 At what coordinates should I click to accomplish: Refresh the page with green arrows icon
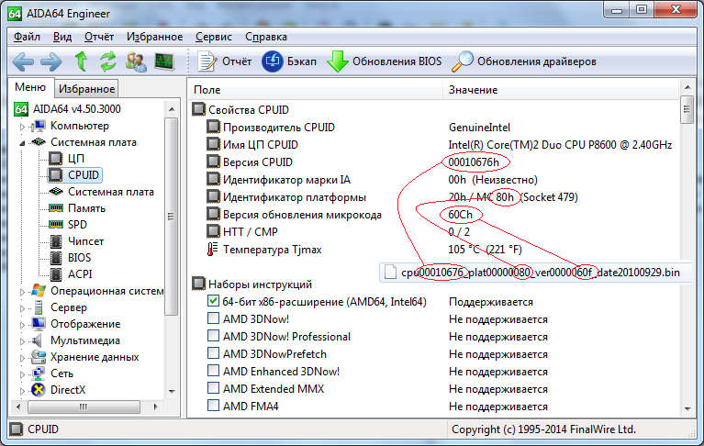coord(108,61)
